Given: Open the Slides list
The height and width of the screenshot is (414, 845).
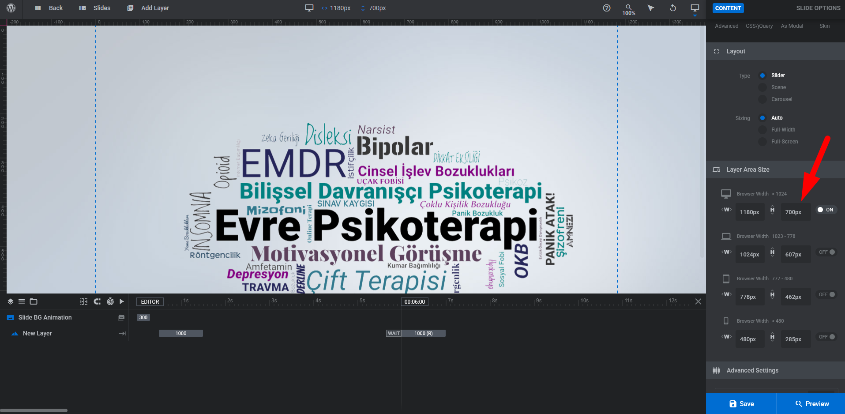Looking at the screenshot, I should pos(95,8).
